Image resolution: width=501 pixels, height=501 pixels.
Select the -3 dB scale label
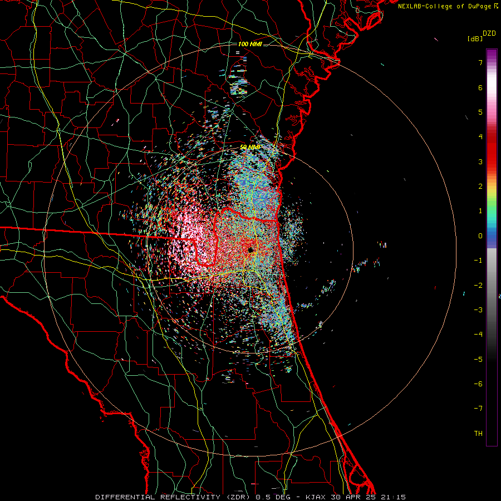tap(478, 310)
